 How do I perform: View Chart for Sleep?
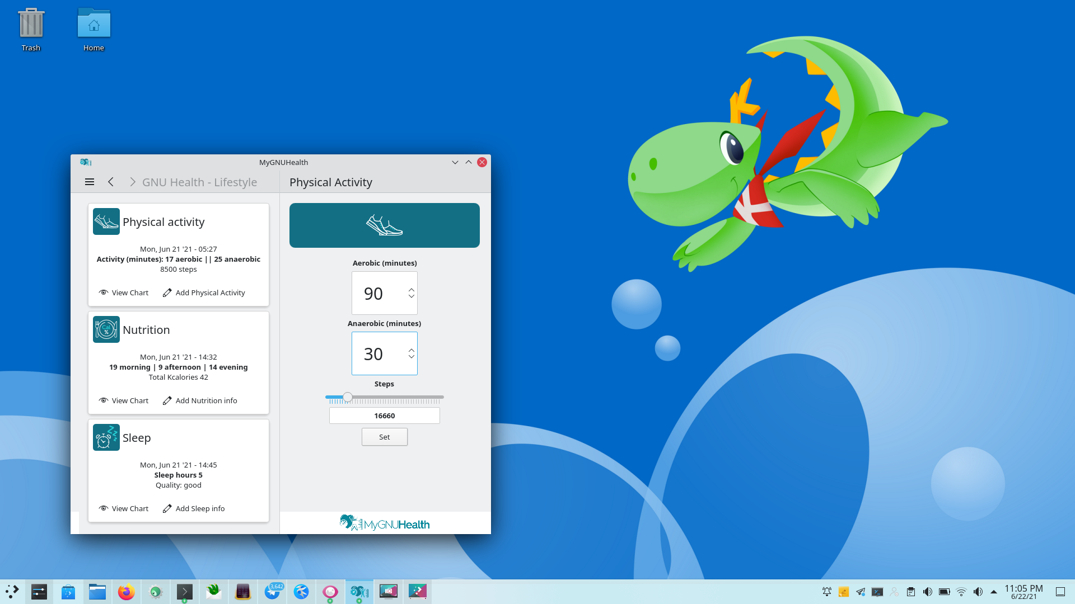click(124, 508)
